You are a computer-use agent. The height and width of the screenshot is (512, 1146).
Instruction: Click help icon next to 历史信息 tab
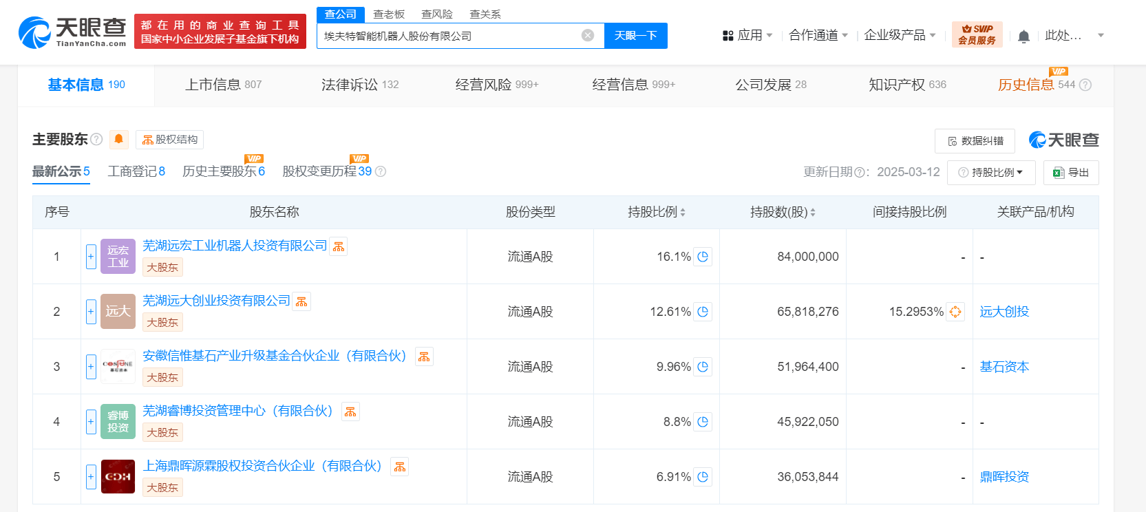pyautogui.click(x=1085, y=85)
